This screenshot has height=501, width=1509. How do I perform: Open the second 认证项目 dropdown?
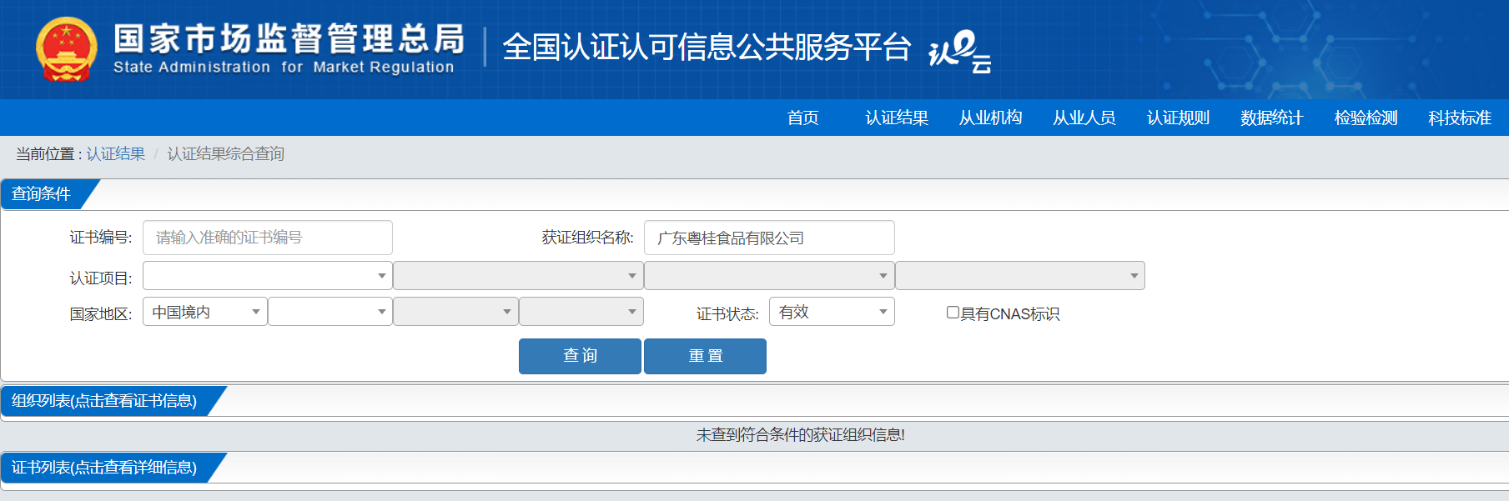pos(518,276)
